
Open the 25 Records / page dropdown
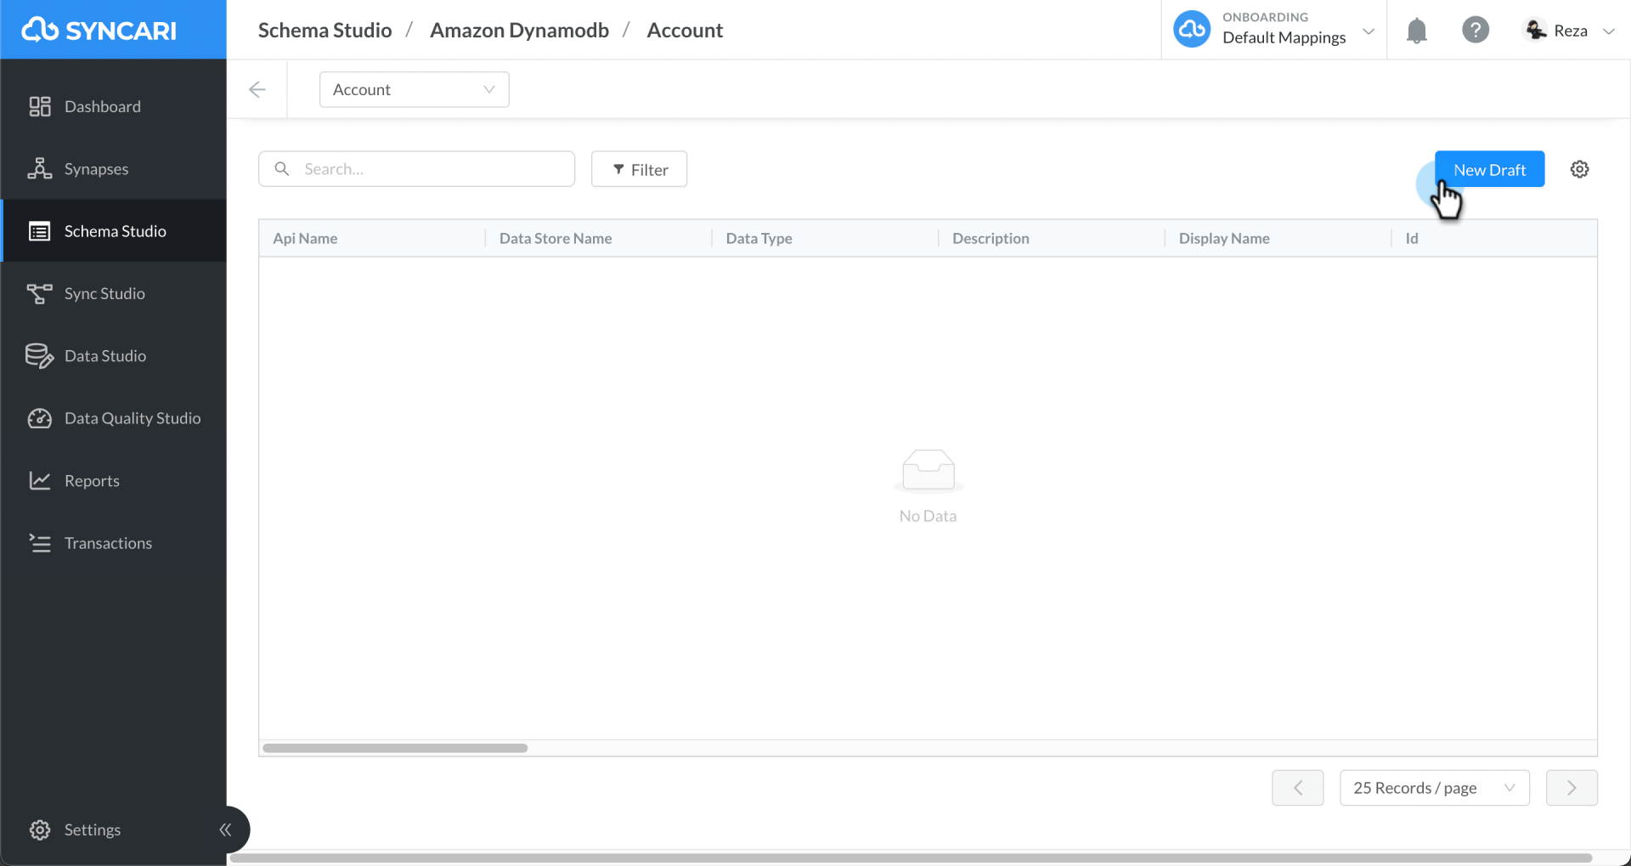pos(1435,788)
